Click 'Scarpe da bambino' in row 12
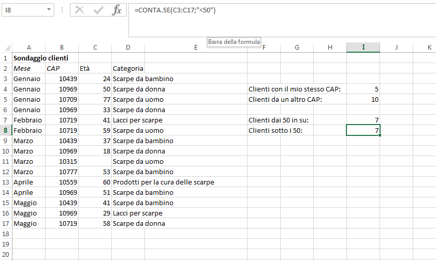Screen dimensions: 436x261 pyautogui.click(x=143, y=172)
